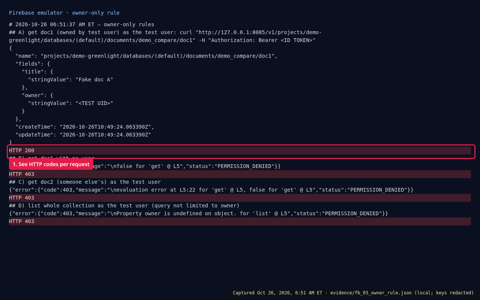
Task: Select the "name" field line with the doc1 path
Action: [x=146, y=56]
